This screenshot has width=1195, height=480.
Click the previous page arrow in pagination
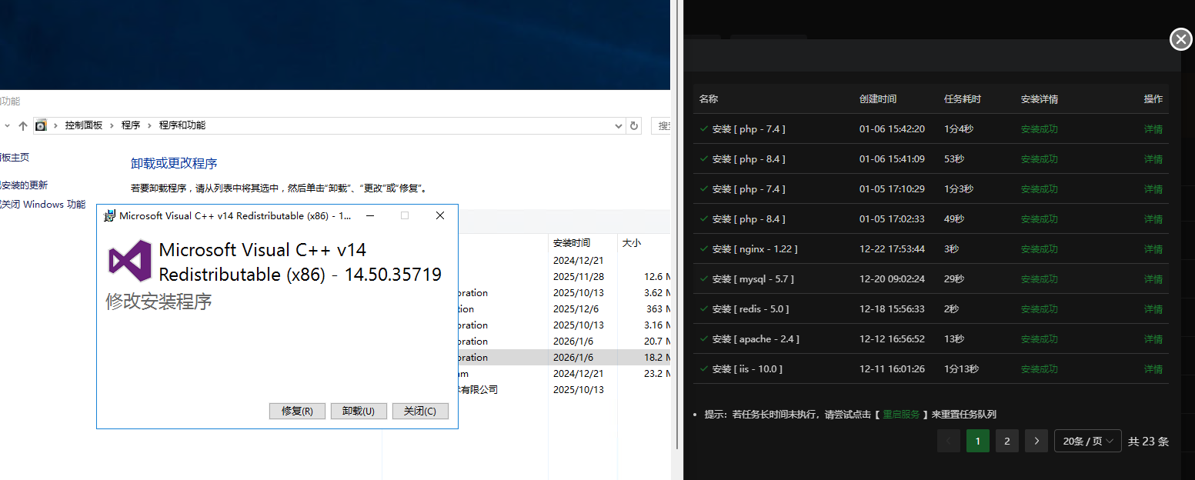point(948,441)
